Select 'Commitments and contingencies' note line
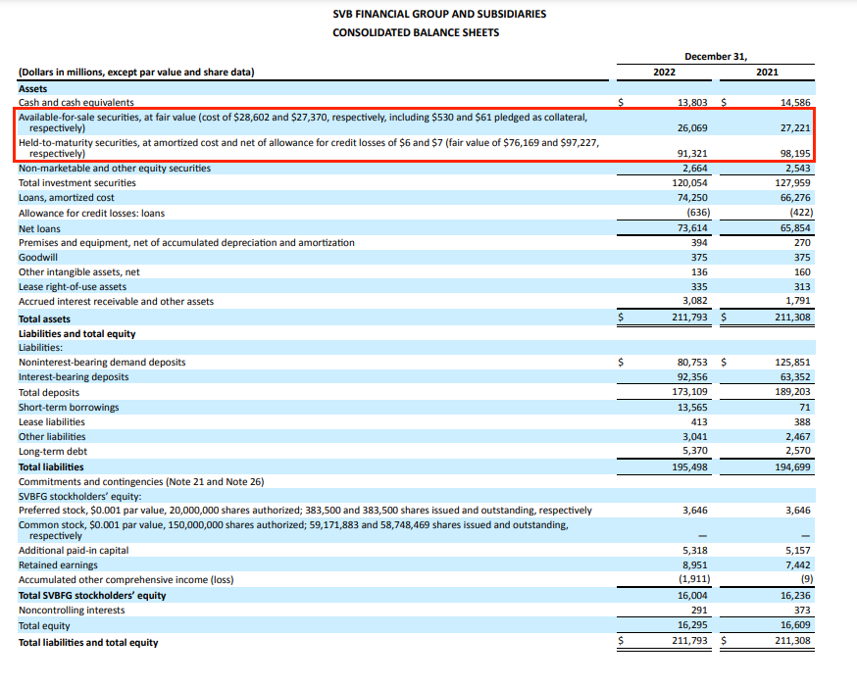 point(141,482)
